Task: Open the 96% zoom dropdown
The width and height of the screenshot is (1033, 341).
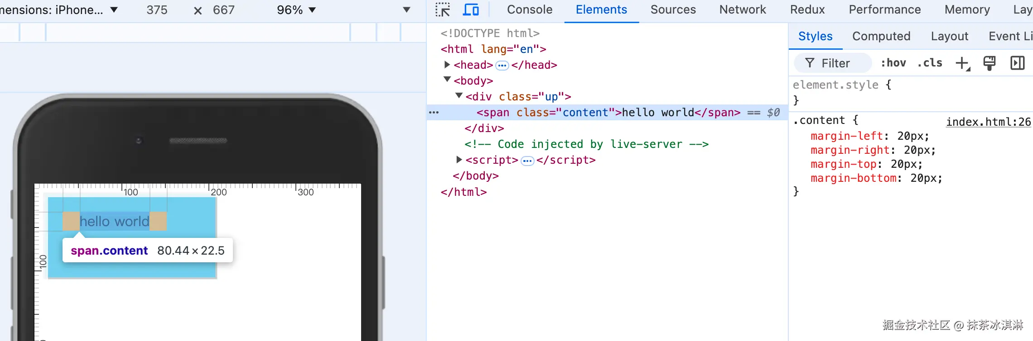Action: pyautogui.click(x=296, y=10)
